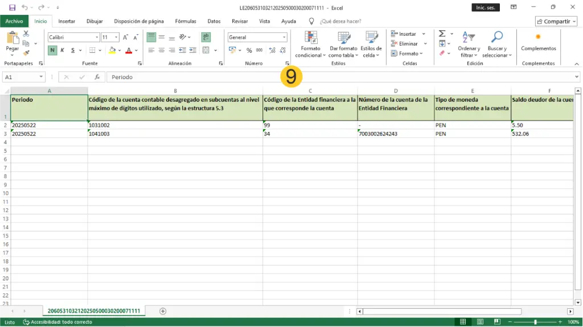Click the percent style icon
583x327 pixels.
pos(249,50)
